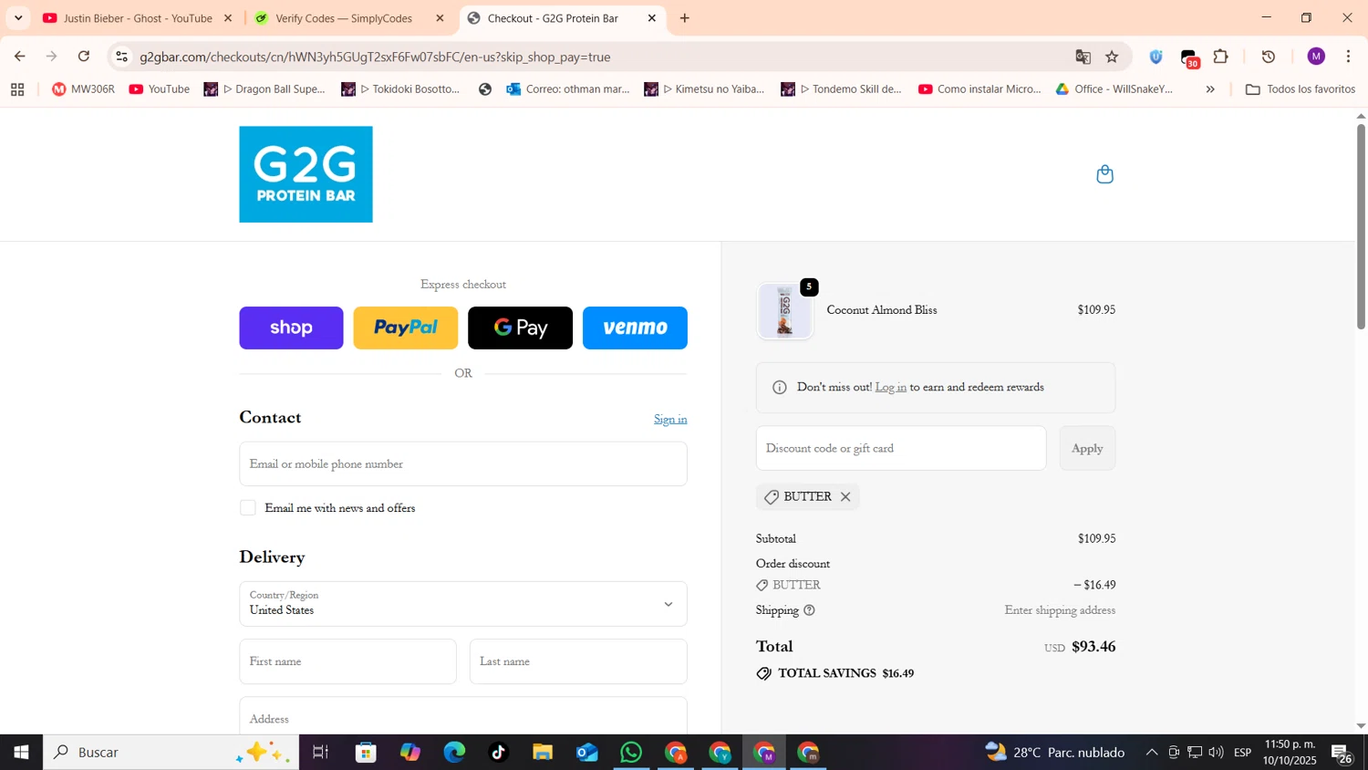Open the shopping bag cart icon
The image size is (1368, 770).
[x=1104, y=174]
